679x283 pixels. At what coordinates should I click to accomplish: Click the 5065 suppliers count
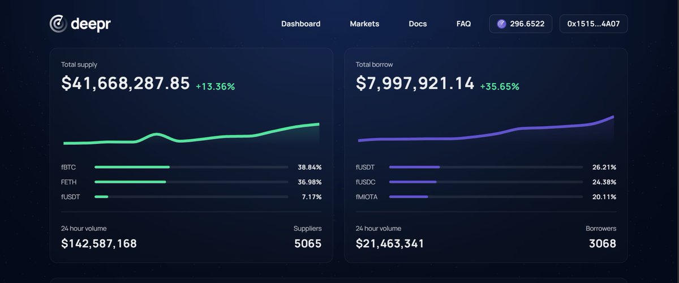click(308, 244)
